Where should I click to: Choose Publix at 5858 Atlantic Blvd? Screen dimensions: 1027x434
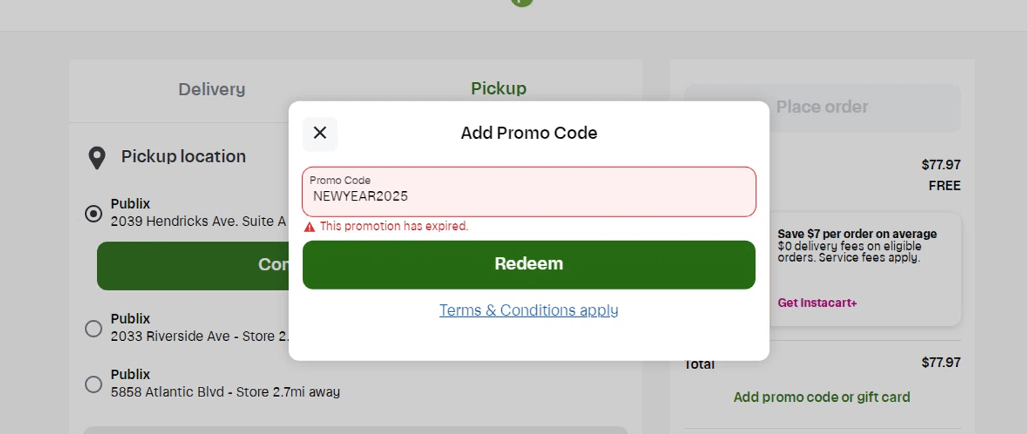(94, 384)
